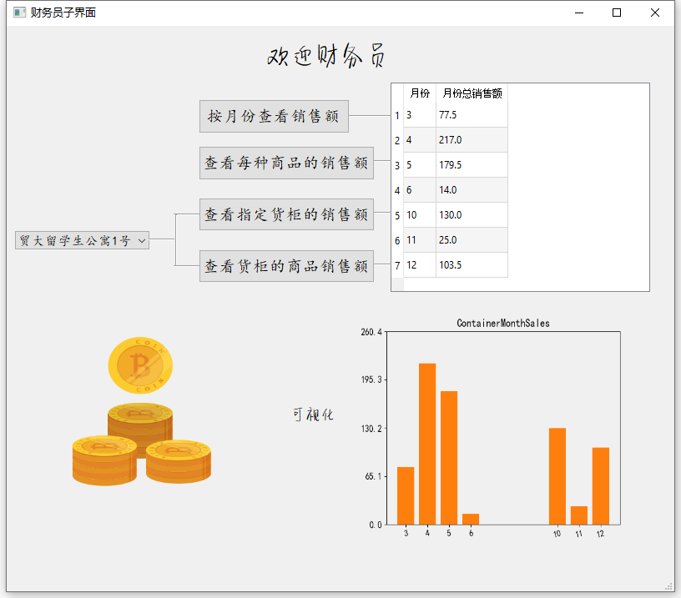Close the 财务员子界面 window
The image size is (681, 598).
655,13
